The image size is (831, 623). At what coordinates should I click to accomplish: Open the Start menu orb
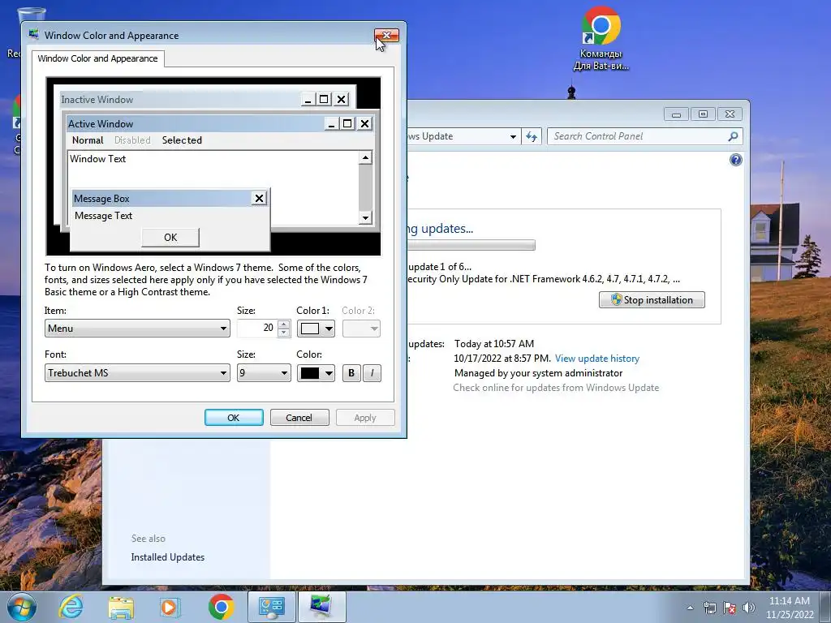22,607
